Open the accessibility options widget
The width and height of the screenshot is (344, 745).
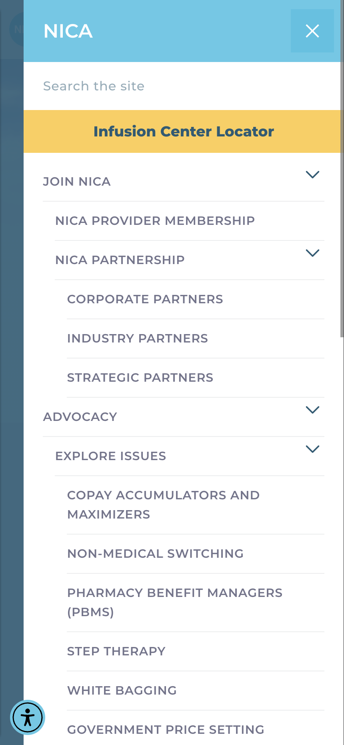point(28,717)
